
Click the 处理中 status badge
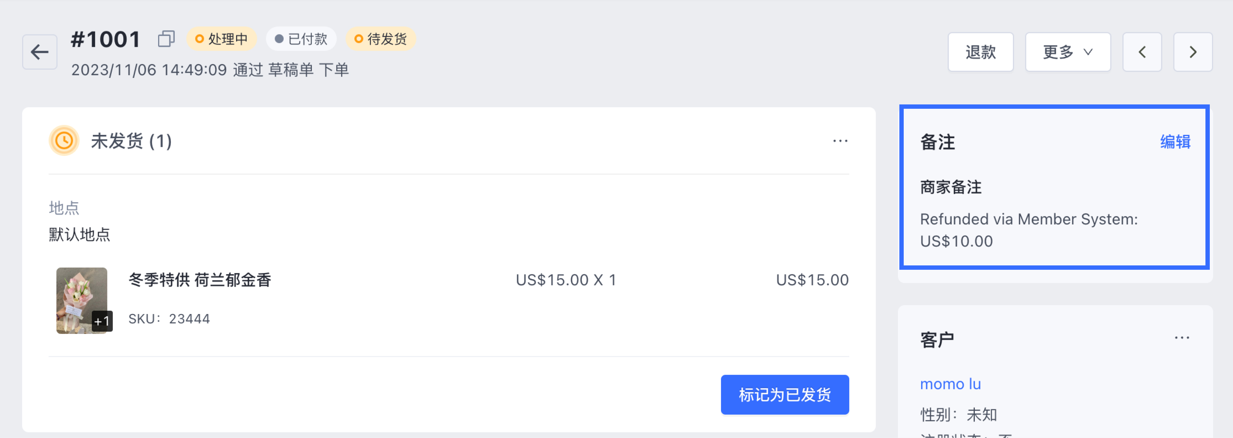(x=222, y=39)
